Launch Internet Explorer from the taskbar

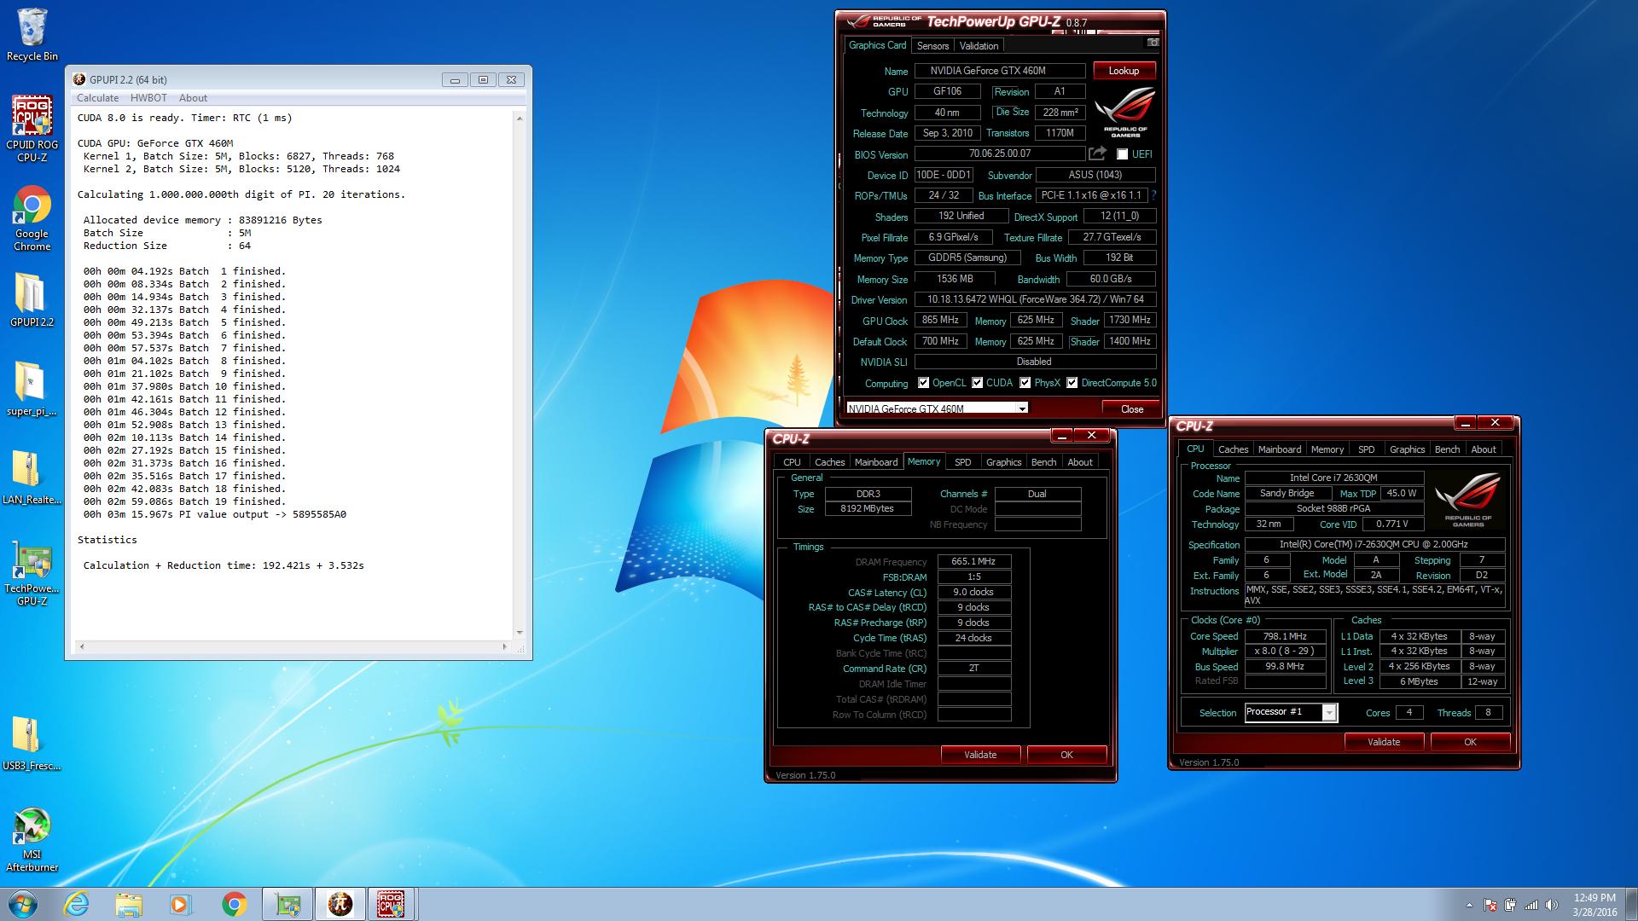point(77,904)
